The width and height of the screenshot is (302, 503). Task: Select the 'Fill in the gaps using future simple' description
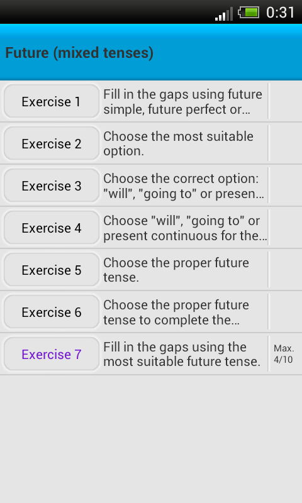(x=183, y=102)
